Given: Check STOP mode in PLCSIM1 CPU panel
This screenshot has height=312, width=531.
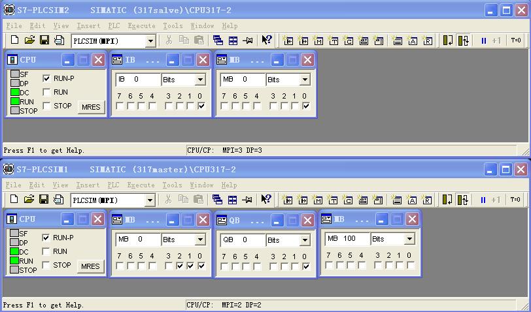Looking at the screenshot, I should (46, 265).
